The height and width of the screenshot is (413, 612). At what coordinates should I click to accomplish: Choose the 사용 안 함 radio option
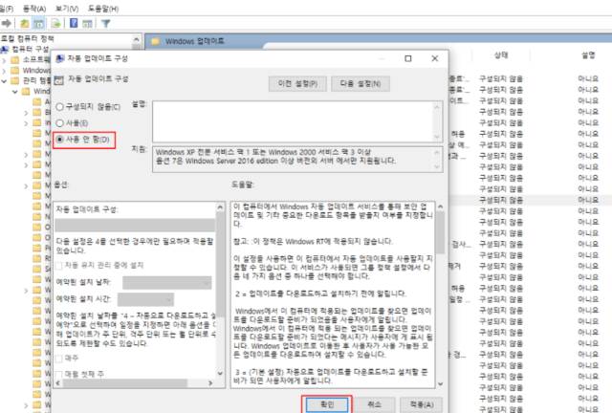62,140
